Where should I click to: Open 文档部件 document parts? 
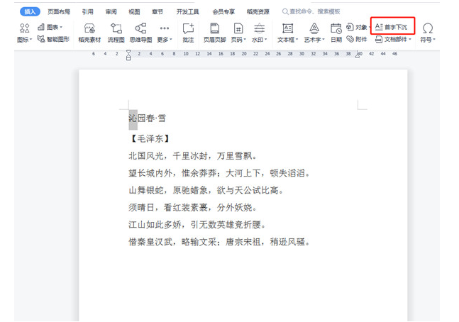point(393,39)
